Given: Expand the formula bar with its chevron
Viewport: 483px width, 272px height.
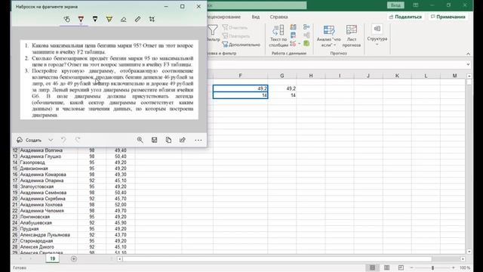Looking at the screenshot, I should [468, 64].
